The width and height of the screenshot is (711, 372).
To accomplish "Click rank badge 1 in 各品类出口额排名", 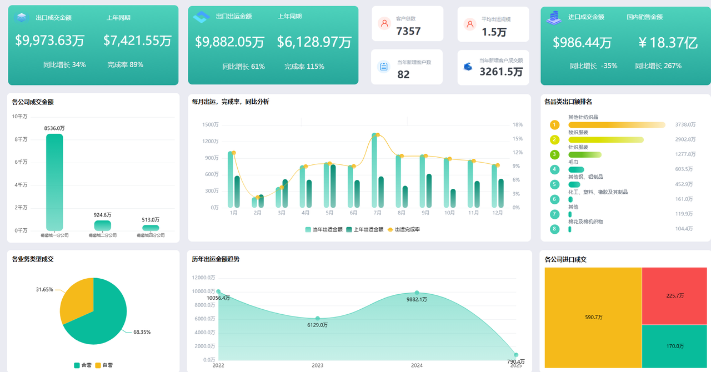I will click(x=554, y=125).
